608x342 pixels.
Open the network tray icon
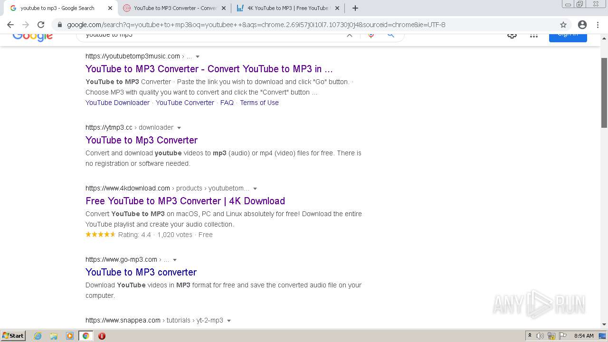[x=551, y=336]
